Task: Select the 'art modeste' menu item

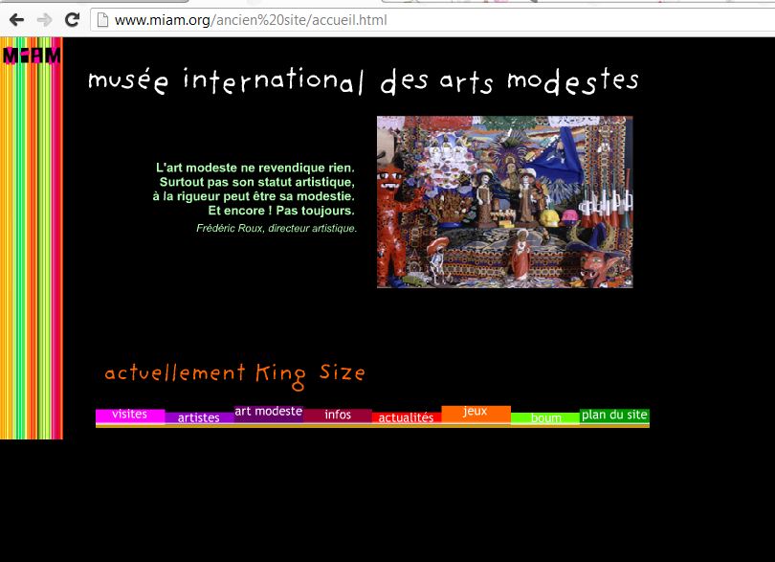Action: (268, 412)
